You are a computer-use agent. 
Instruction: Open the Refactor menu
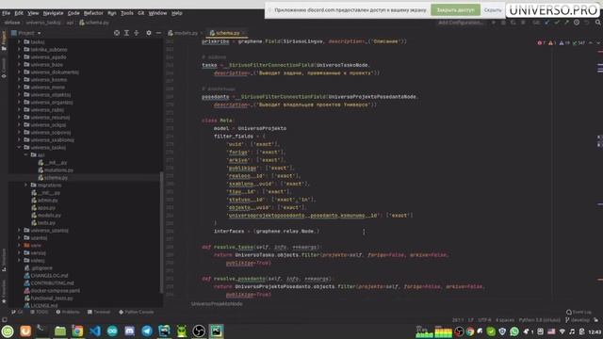[93, 13]
